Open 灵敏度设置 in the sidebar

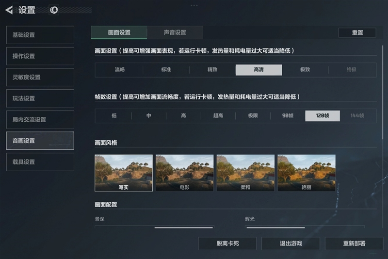click(40, 77)
